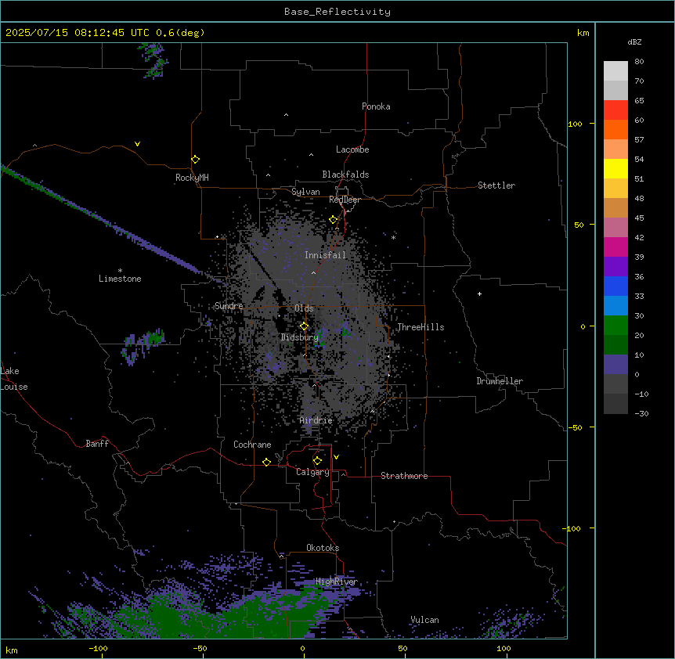Click the Sylvan label
This screenshot has width=675, height=659.
[x=305, y=192]
